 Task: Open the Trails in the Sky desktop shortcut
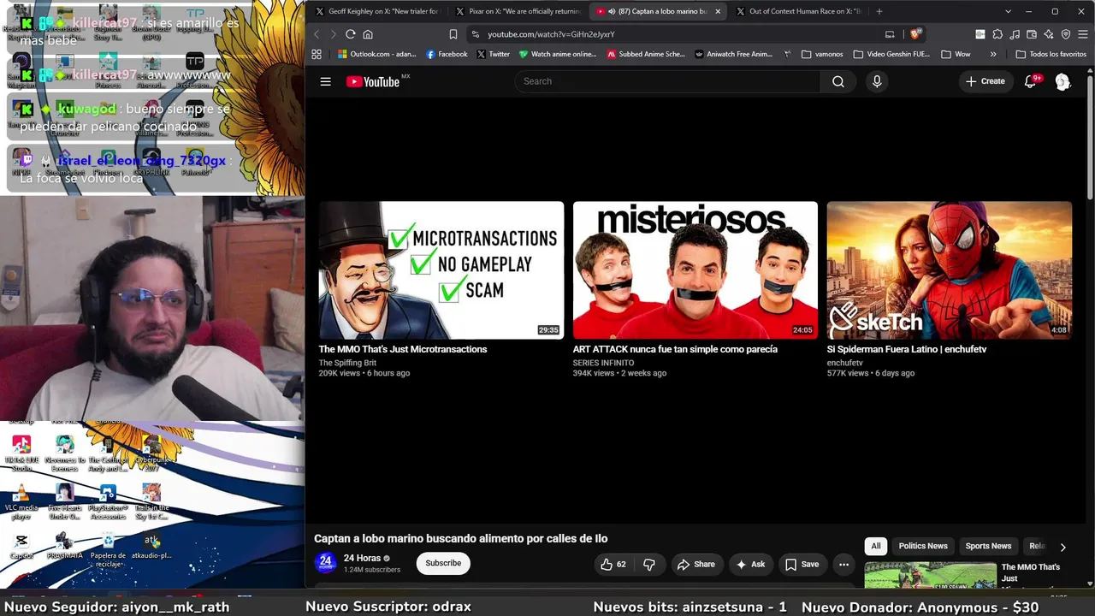click(x=151, y=501)
